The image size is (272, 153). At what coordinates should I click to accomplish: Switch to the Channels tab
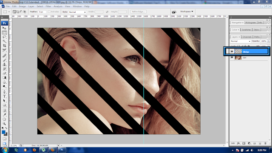tap(247, 37)
